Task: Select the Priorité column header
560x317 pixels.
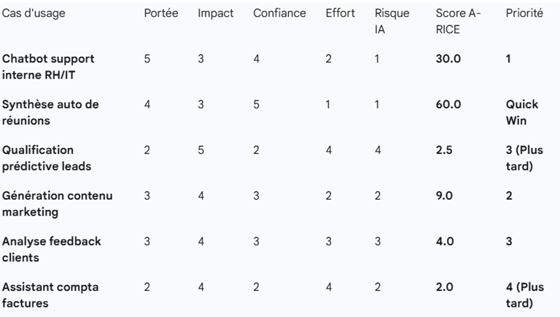Action: click(x=524, y=13)
